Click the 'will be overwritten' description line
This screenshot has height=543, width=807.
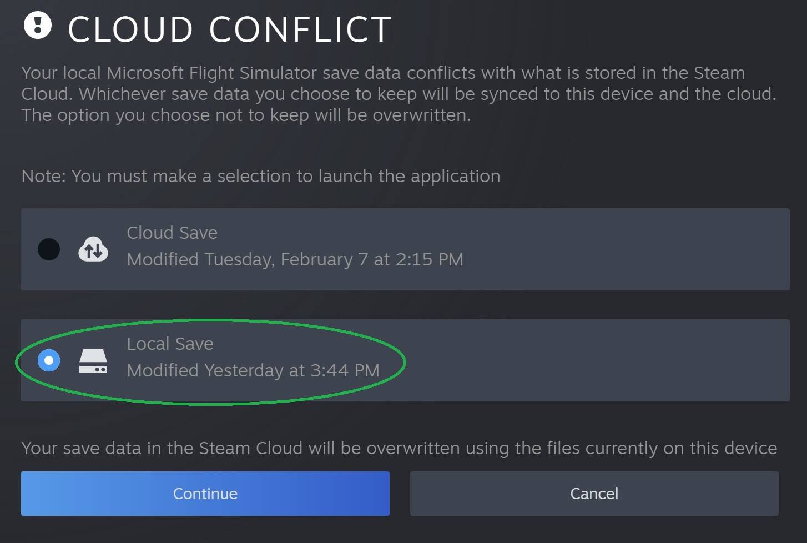point(246,115)
